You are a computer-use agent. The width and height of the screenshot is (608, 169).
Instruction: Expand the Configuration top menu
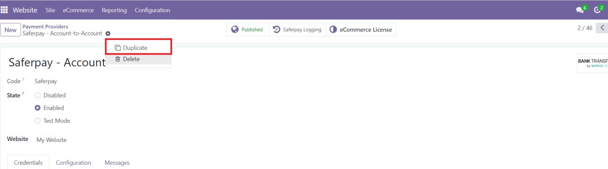tap(153, 10)
